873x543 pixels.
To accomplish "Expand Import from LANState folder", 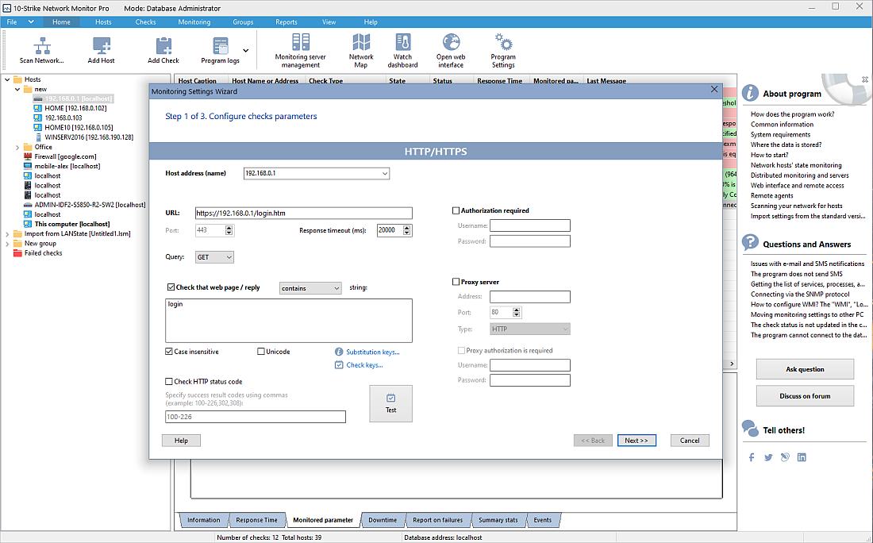I will [x=7, y=234].
